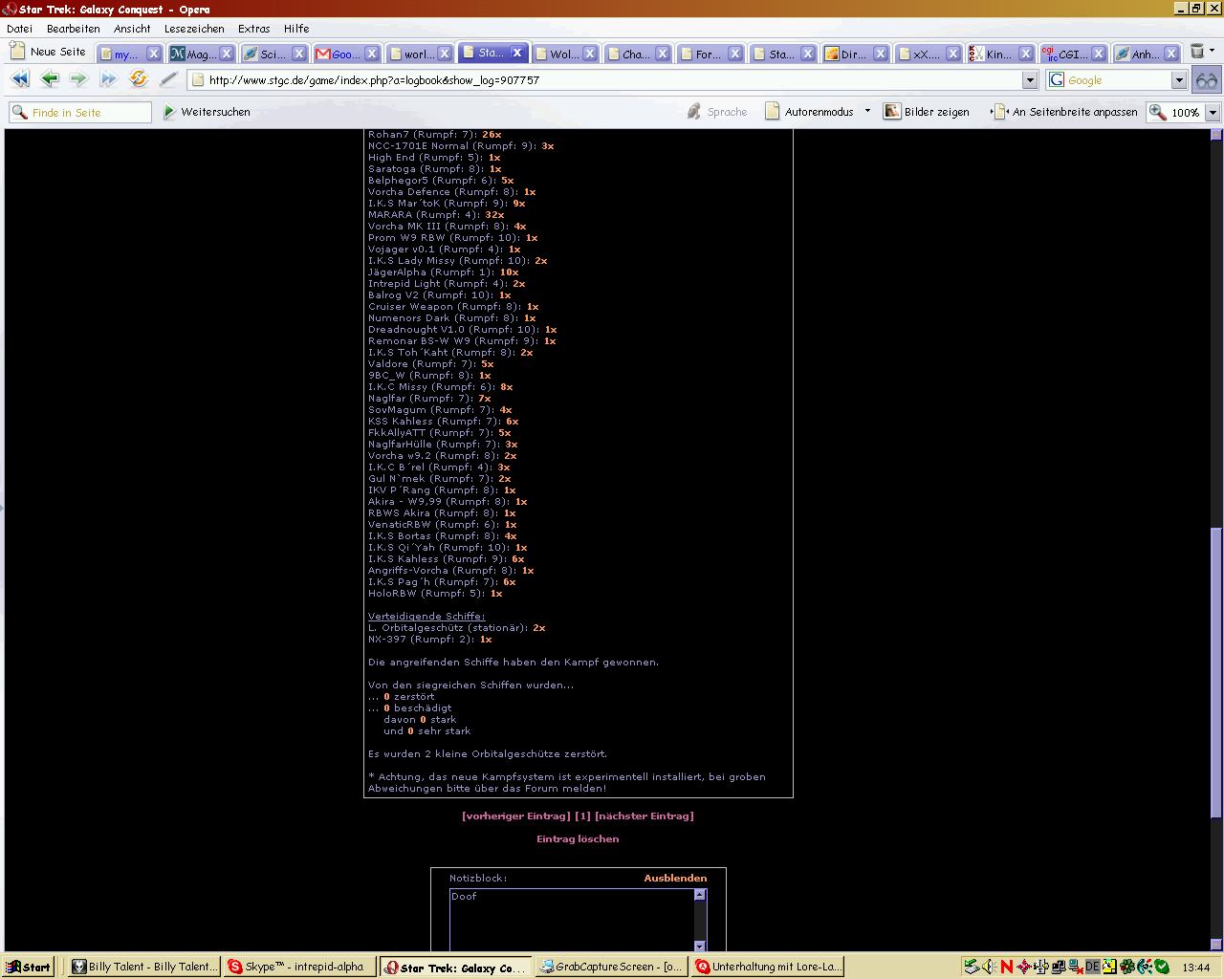Open the binoculars search panel icon
This screenshot has height=979, width=1224.
(x=1207, y=80)
